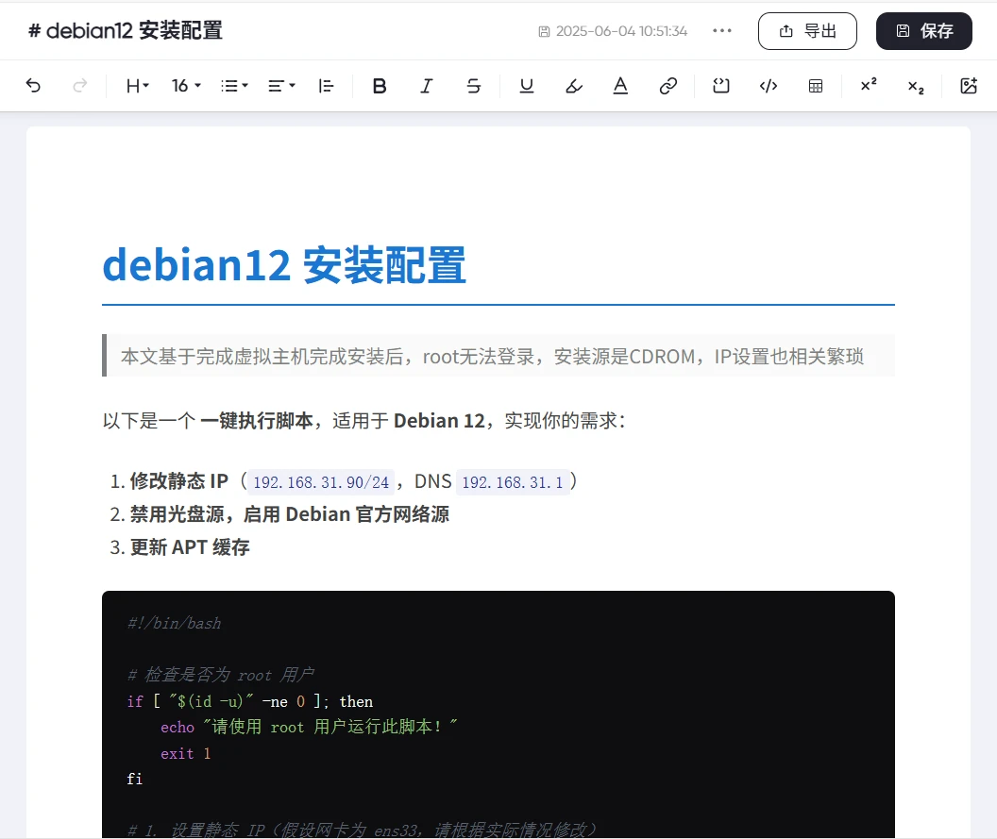Apply superscript formatting
Viewport: 997px width, 839px height.
pyautogui.click(x=869, y=85)
